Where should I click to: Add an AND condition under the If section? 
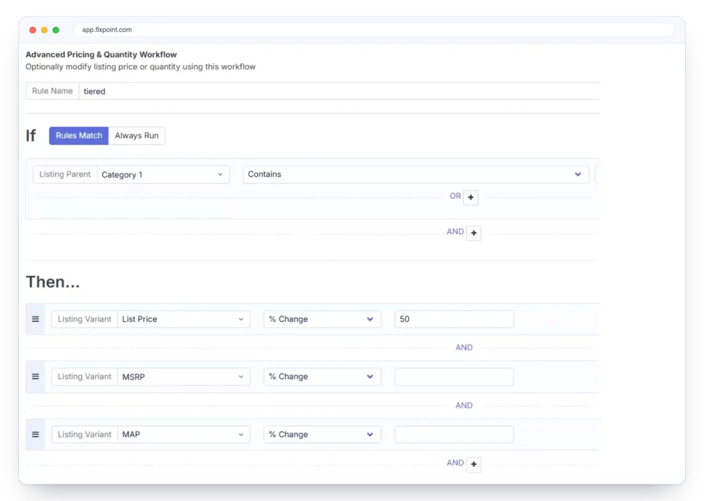coord(474,233)
